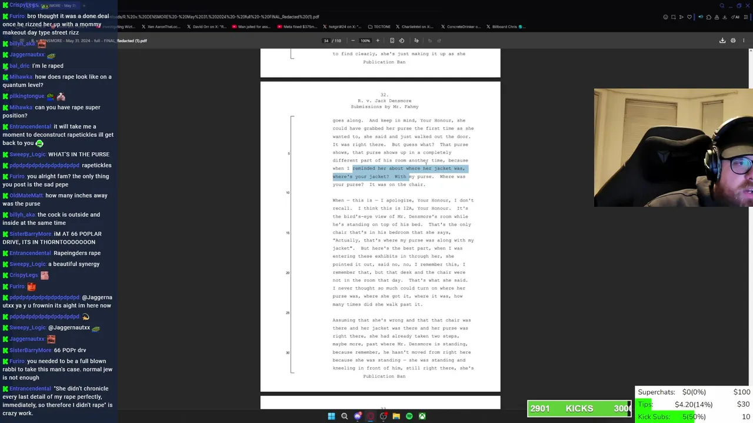Click chat username bal_dric
753x423 pixels.
tap(20, 66)
